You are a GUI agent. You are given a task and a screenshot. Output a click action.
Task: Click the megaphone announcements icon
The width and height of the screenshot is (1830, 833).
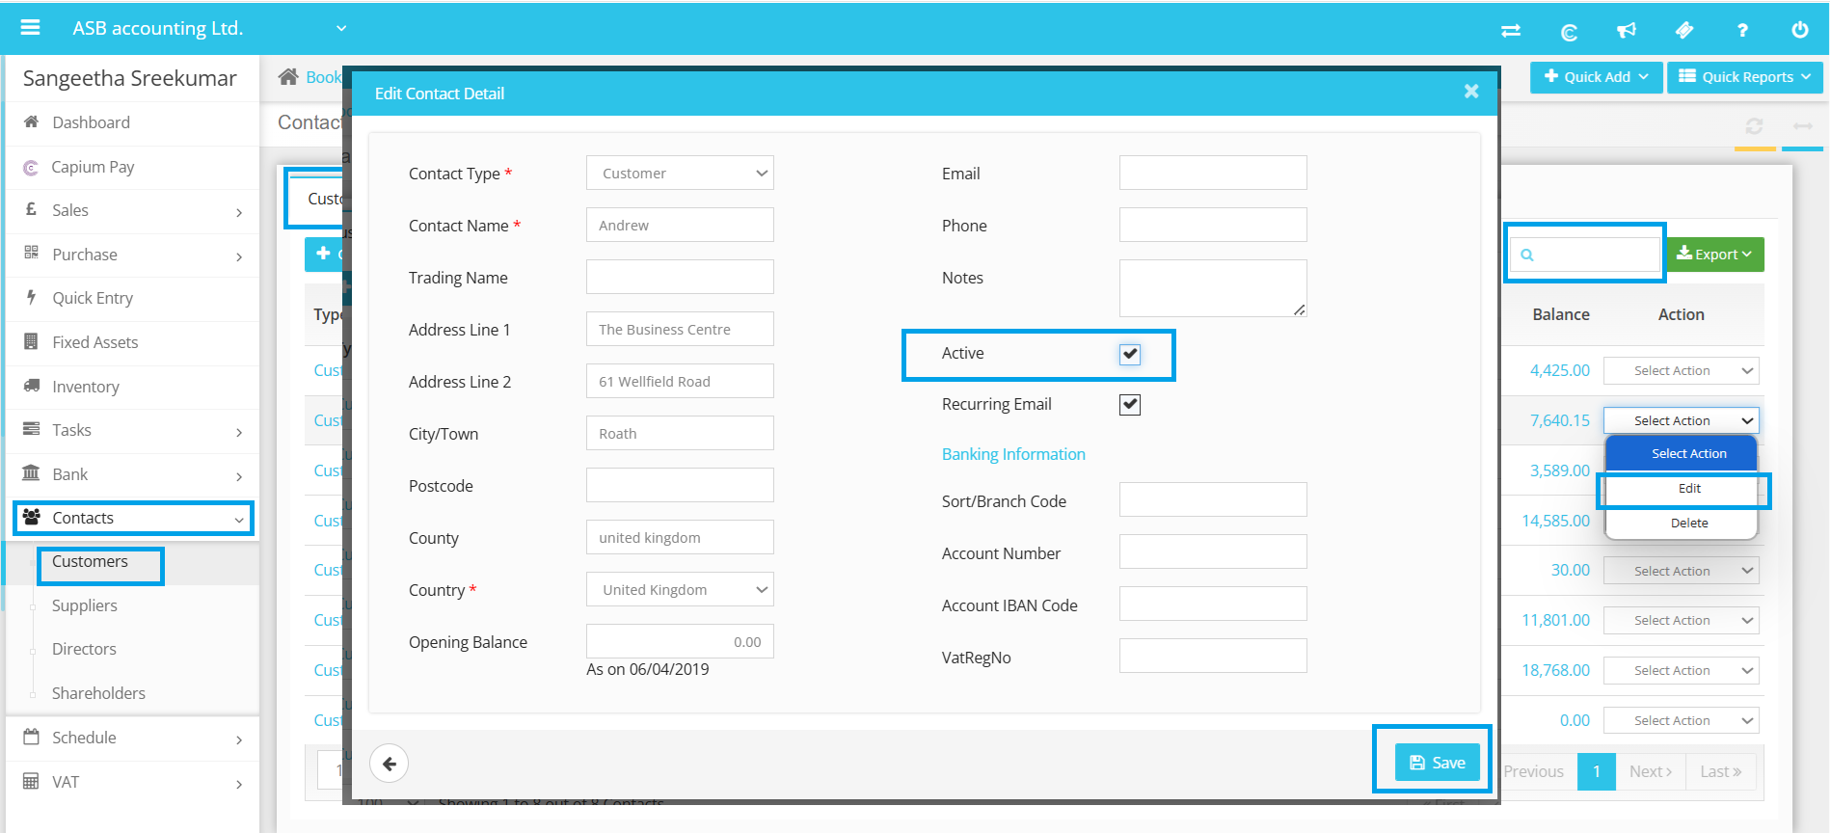tap(1627, 31)
